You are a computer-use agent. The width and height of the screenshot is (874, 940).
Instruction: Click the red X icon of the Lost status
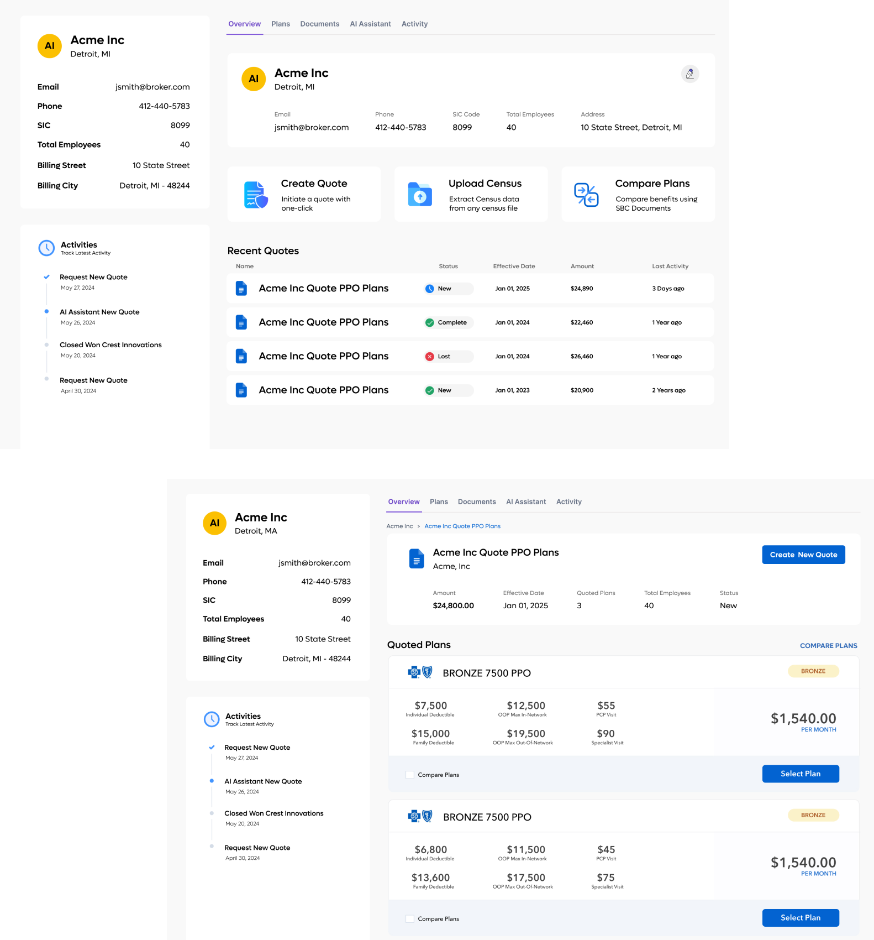tap(430, 357)
